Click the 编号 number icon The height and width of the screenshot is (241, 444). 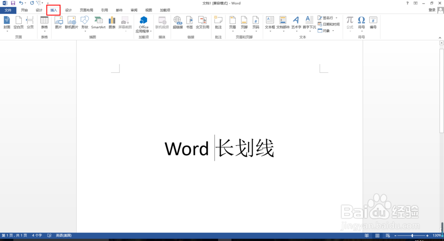[x=373, y=23]
